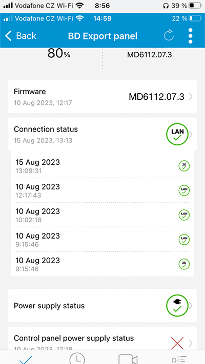The height and width of the screenshot is (364, 205).
Task: Tap the Connection status title text
Action: tap(46, 130)
